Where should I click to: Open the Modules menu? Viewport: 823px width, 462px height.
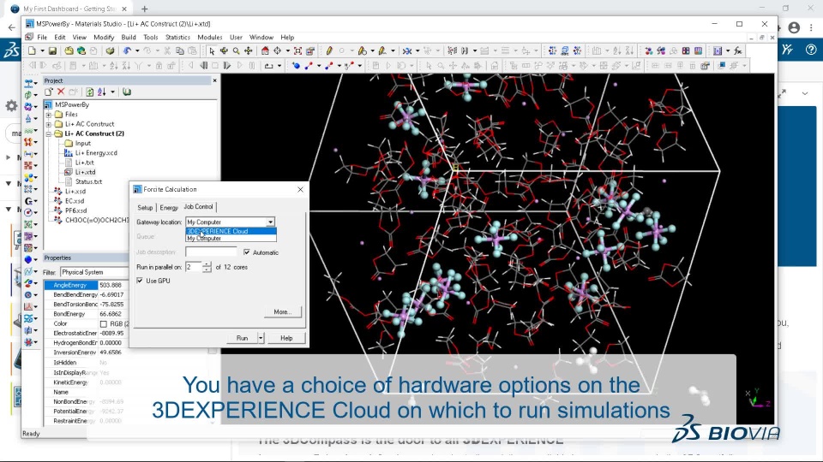click(209, 37)
